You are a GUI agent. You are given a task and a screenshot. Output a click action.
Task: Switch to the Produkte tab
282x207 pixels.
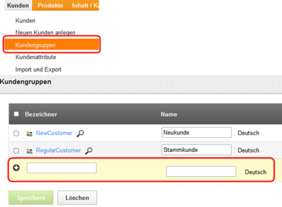[x=50, y=6]
